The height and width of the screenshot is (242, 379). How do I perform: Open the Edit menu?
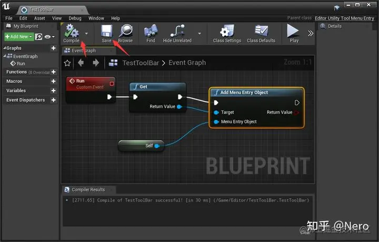coord(23,18)
